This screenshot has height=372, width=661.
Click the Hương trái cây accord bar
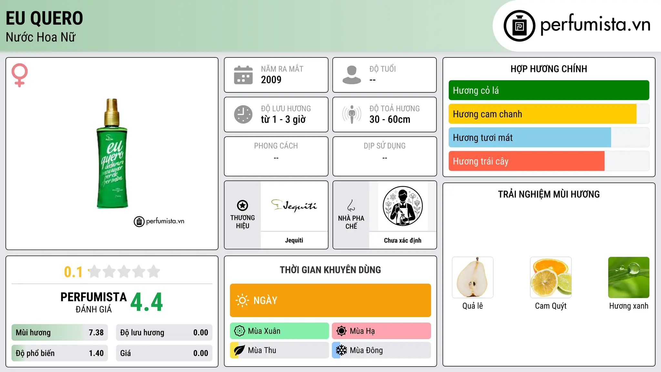(x=549, y=161)
